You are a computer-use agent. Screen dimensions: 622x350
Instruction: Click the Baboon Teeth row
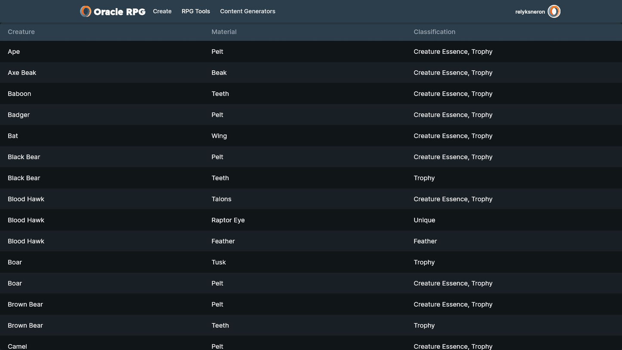coord(220,94)
